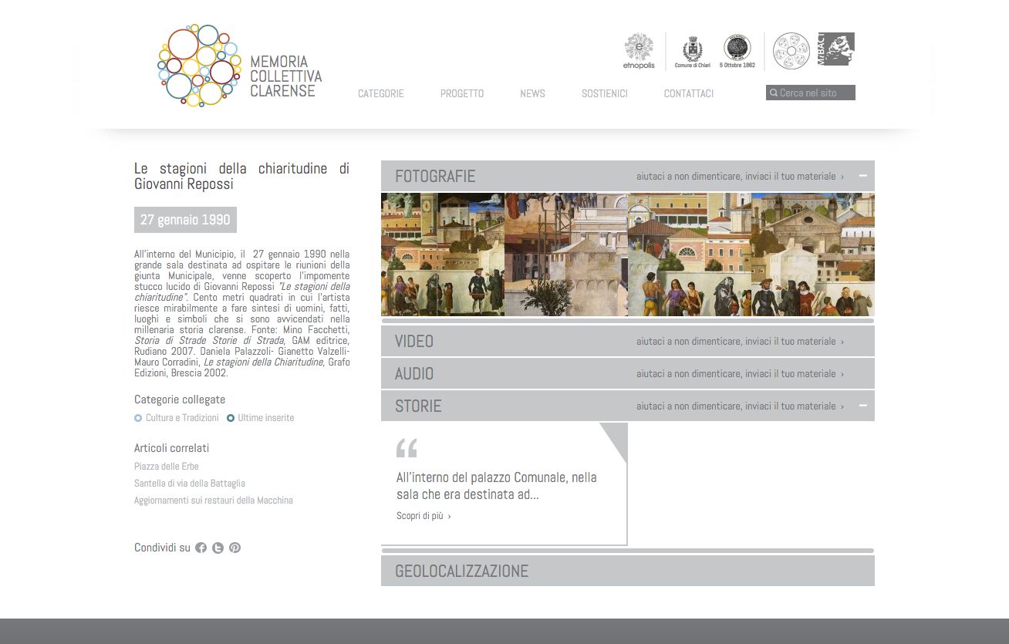Open the third fresco photo thumbnail
The width and height of the screenshot is (1009, 644).
click(x=690, y=255)
